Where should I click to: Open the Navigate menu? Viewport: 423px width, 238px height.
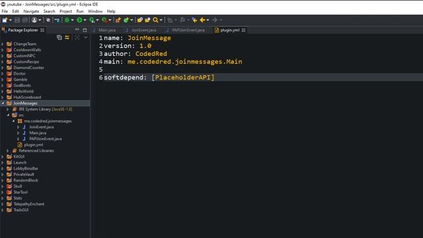(31, 11)
